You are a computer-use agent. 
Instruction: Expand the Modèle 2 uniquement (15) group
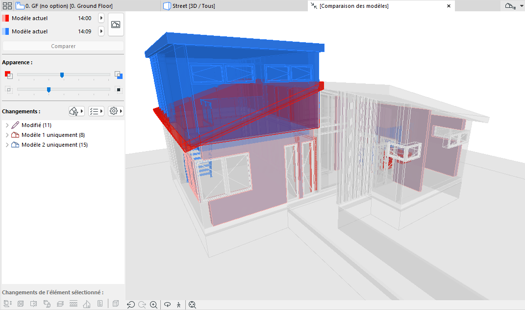coord(7,144)
